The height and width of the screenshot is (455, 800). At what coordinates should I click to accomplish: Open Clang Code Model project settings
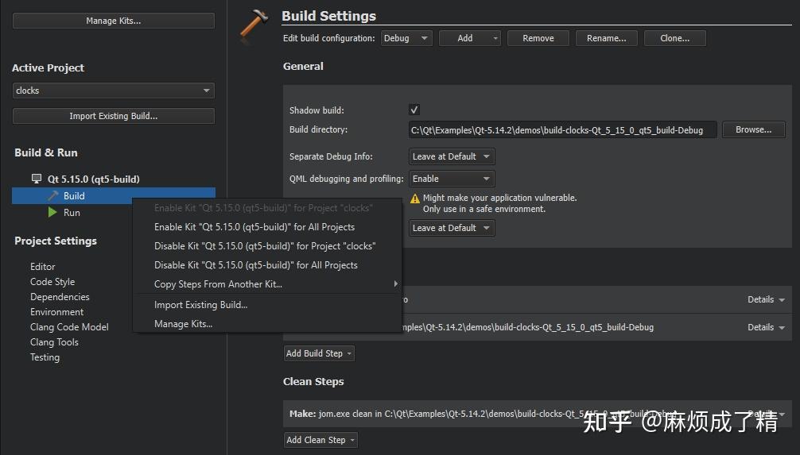(69, 327)
